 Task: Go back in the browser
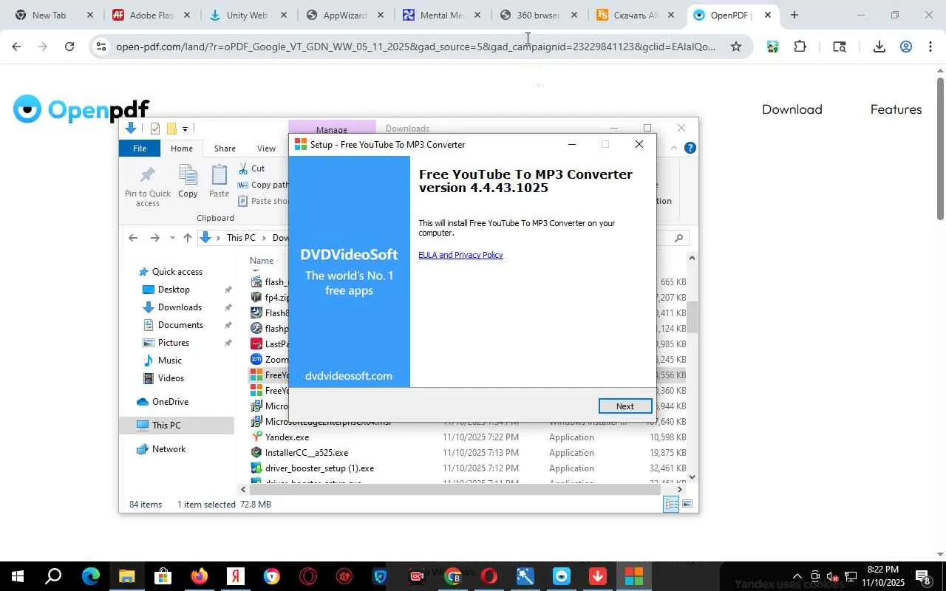pyautogui.click(x=16, y=47)
